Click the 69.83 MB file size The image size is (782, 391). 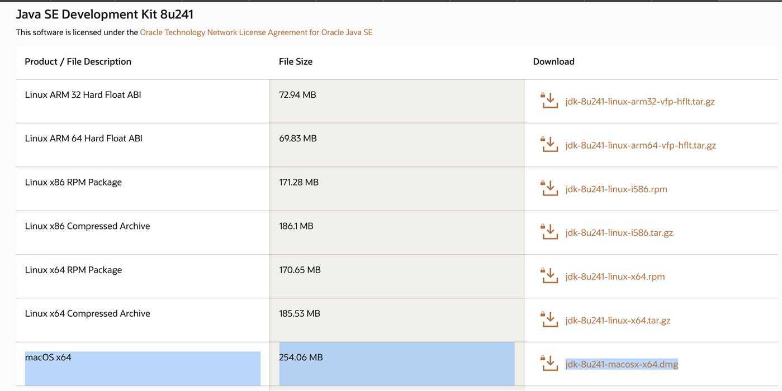(x=298, y=138)
